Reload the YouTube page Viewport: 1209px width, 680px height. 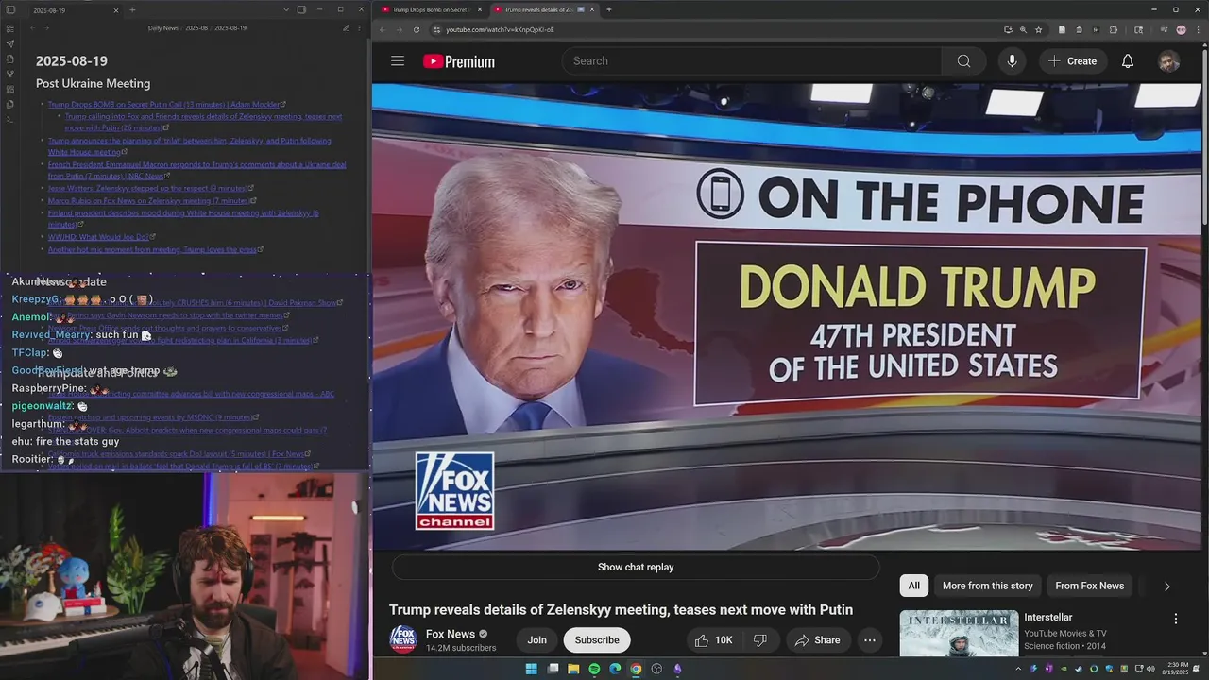tap(417, 29)
